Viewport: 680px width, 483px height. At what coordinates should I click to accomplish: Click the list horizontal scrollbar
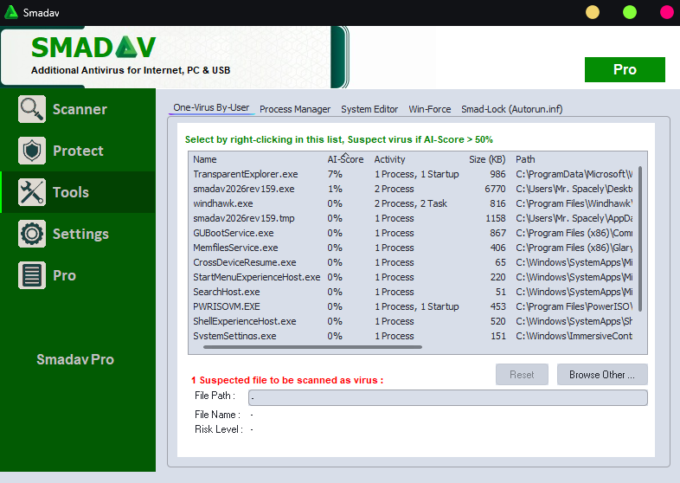(312, 347)
